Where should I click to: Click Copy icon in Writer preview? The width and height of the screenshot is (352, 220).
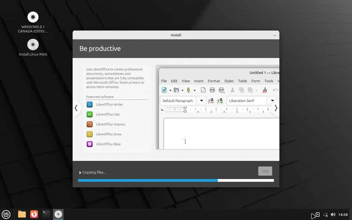(x=242, y=90)
